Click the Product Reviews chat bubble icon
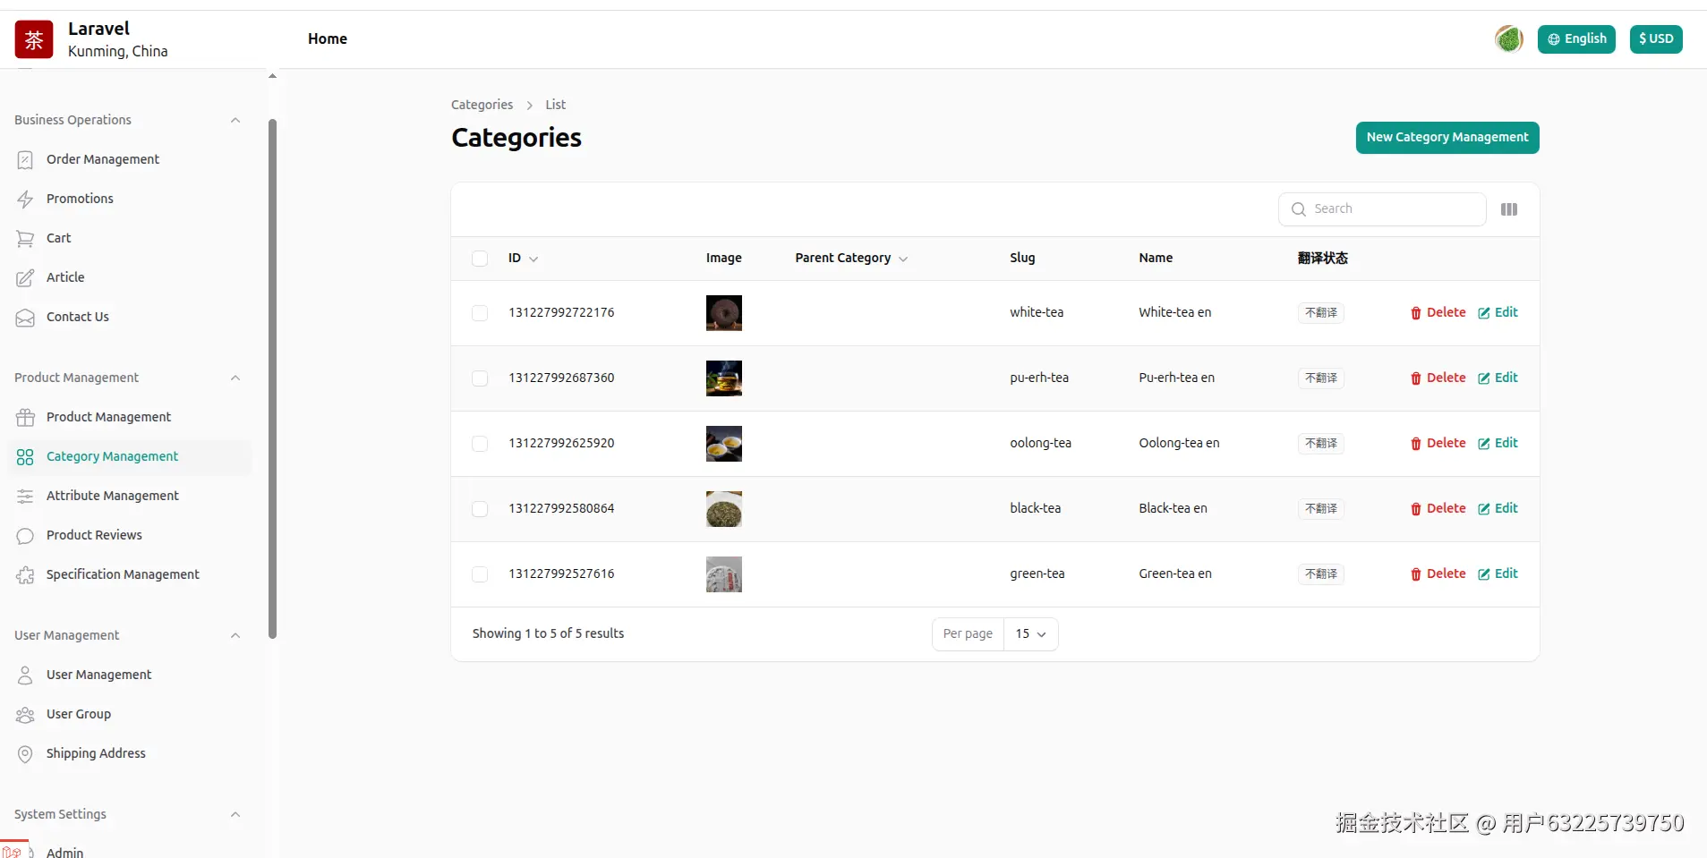The height and width of the screenshot is (858, 1707). click(25, 536)
